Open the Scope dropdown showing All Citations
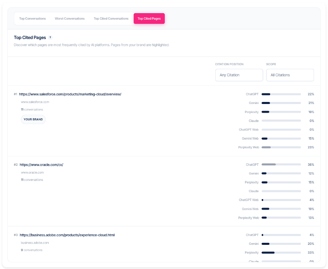This screenshot has height=269, width=328. [290, 75]
